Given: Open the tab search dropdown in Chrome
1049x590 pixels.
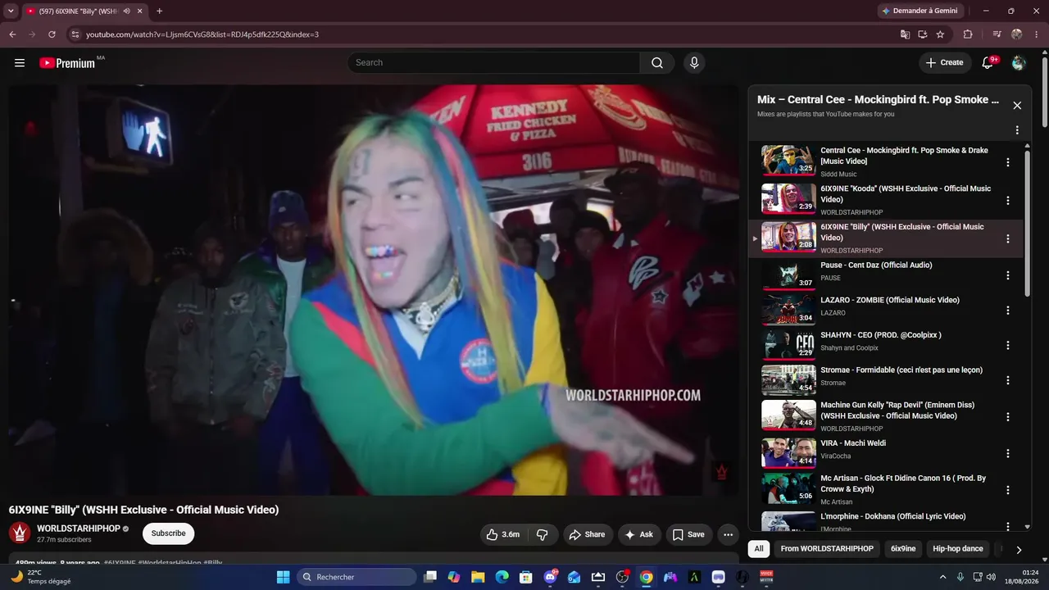Looking at the screenshot, I should tap(11, 11).
